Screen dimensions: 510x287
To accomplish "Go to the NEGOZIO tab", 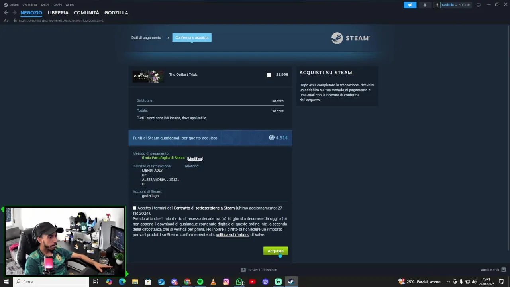I will click(31, 13).
